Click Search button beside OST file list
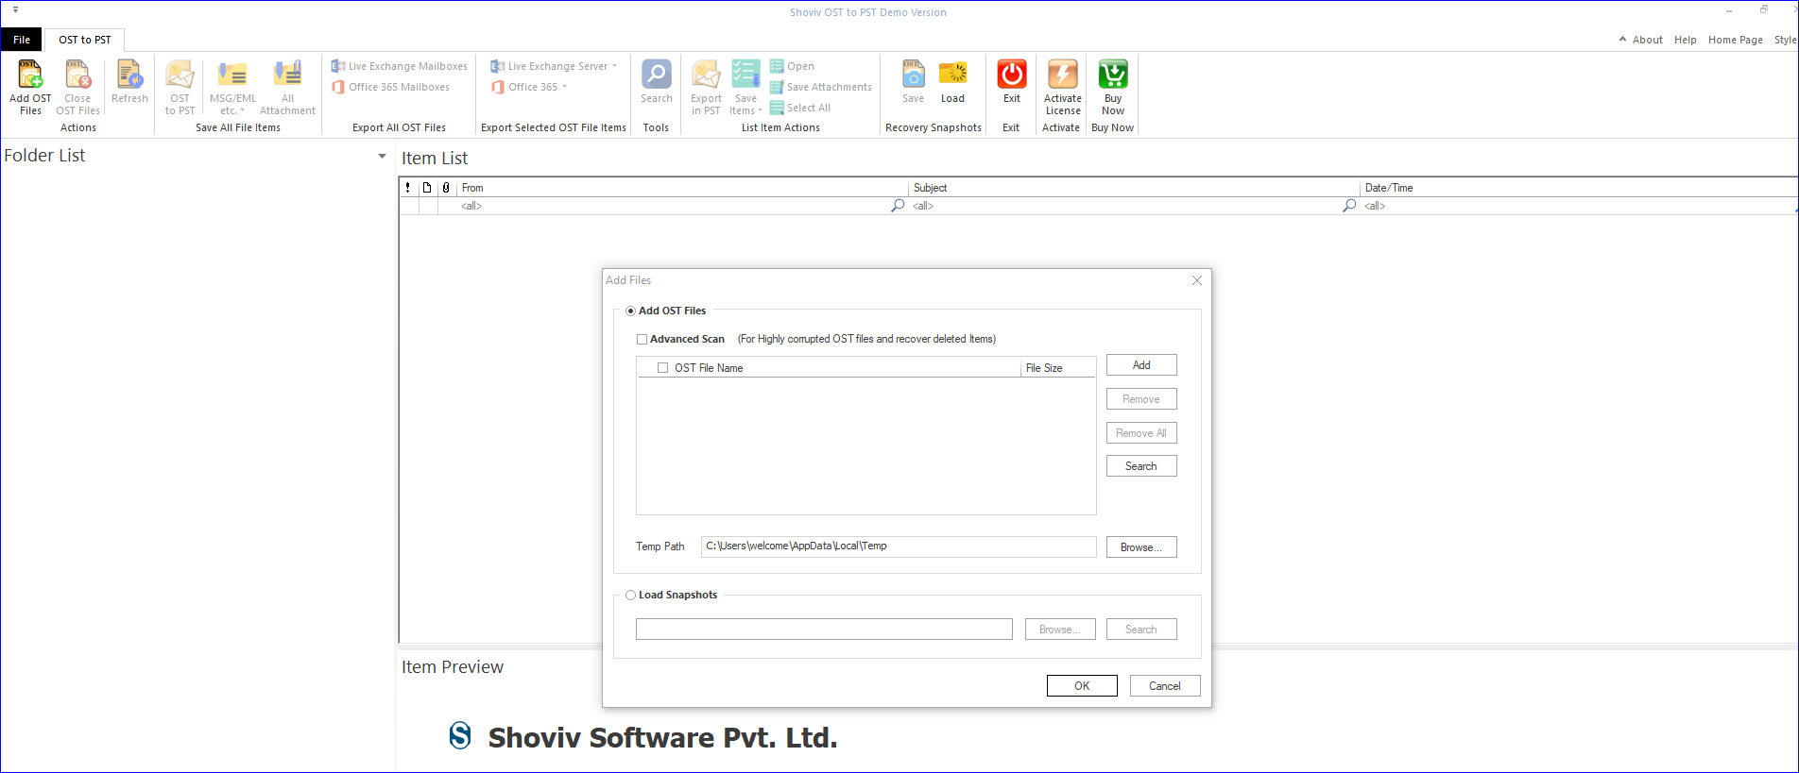This screenshot has width=1799, height=773. coord(1141,466)
